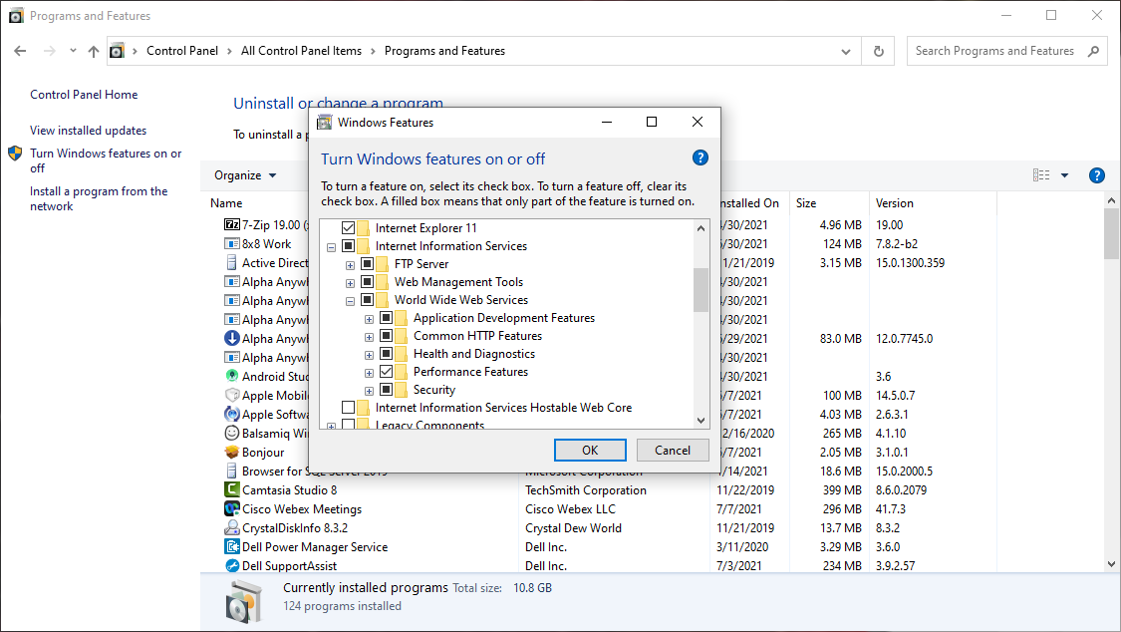Click the Internet Explorer 11 folder icon
The image size is (1121, 632).
pos(363,228)
